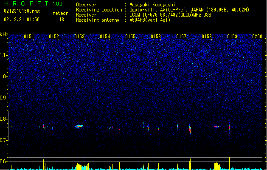Click the 0155 time marker
Screen dimensions: 267x170
point(130,37)
